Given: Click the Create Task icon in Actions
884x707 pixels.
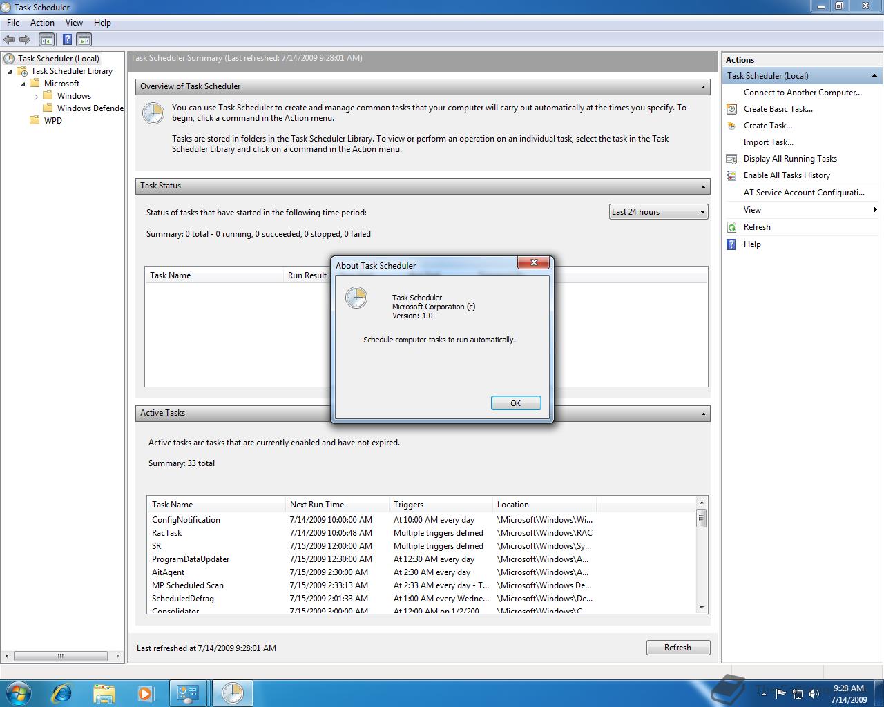Looking at the screenshot, I should pos(732,126).
